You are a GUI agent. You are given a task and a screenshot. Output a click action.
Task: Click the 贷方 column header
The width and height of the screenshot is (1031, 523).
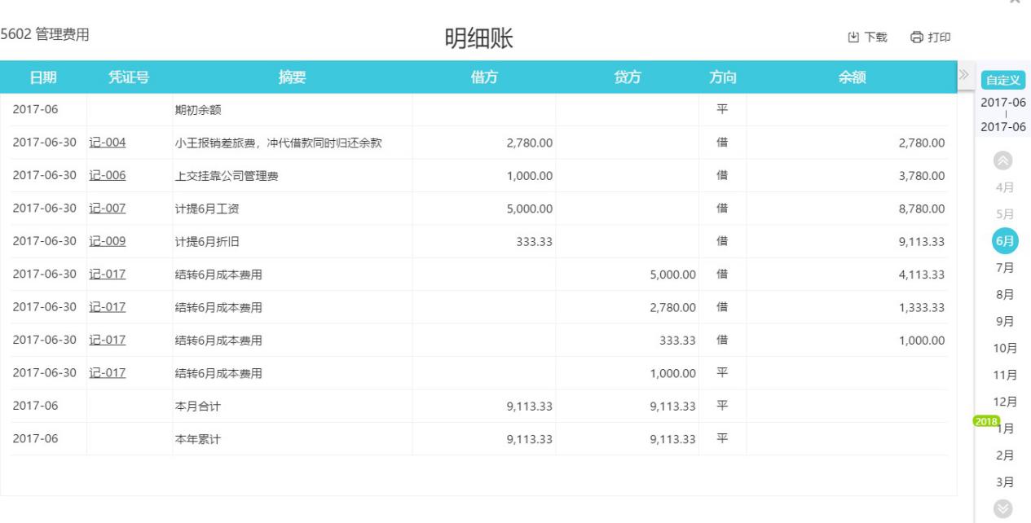tap(628, 77)
